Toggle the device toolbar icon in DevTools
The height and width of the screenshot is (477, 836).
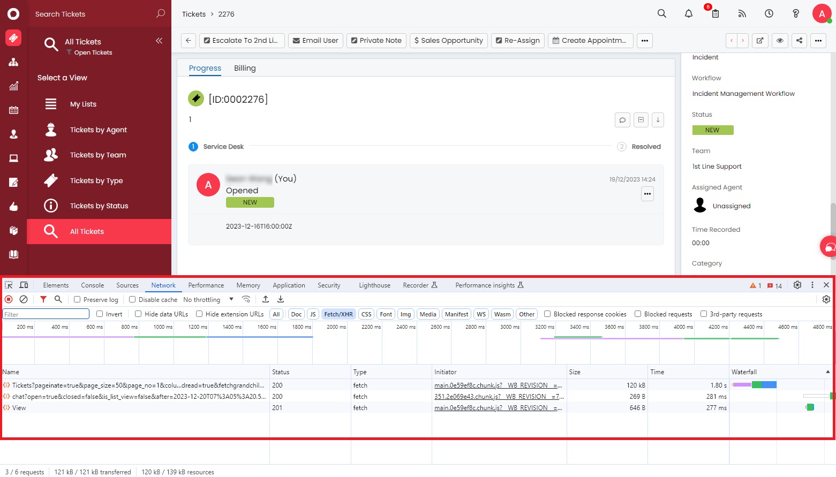24,285
